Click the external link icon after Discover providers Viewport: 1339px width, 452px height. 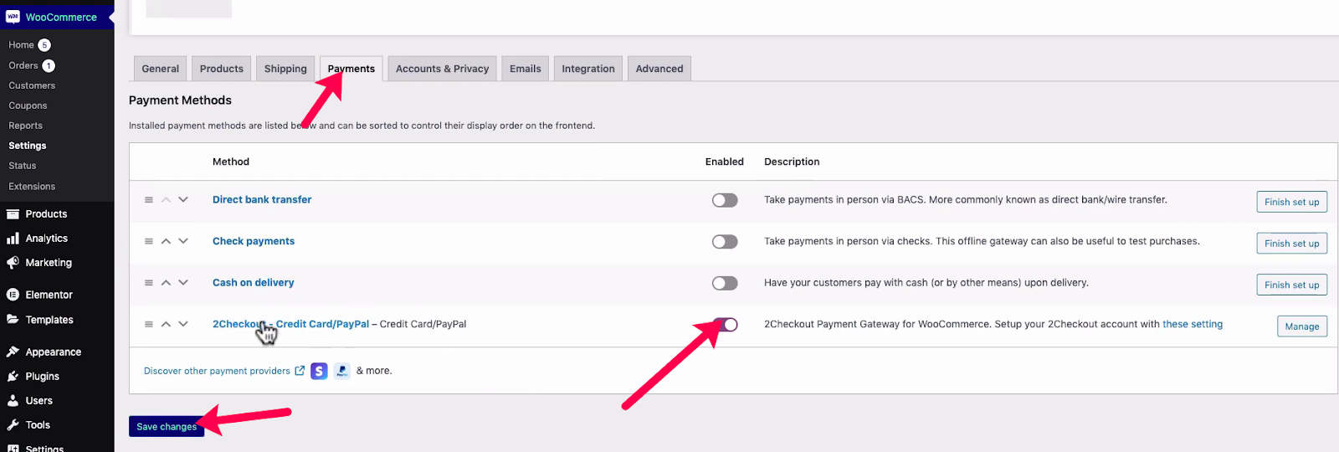pos(300,371)
